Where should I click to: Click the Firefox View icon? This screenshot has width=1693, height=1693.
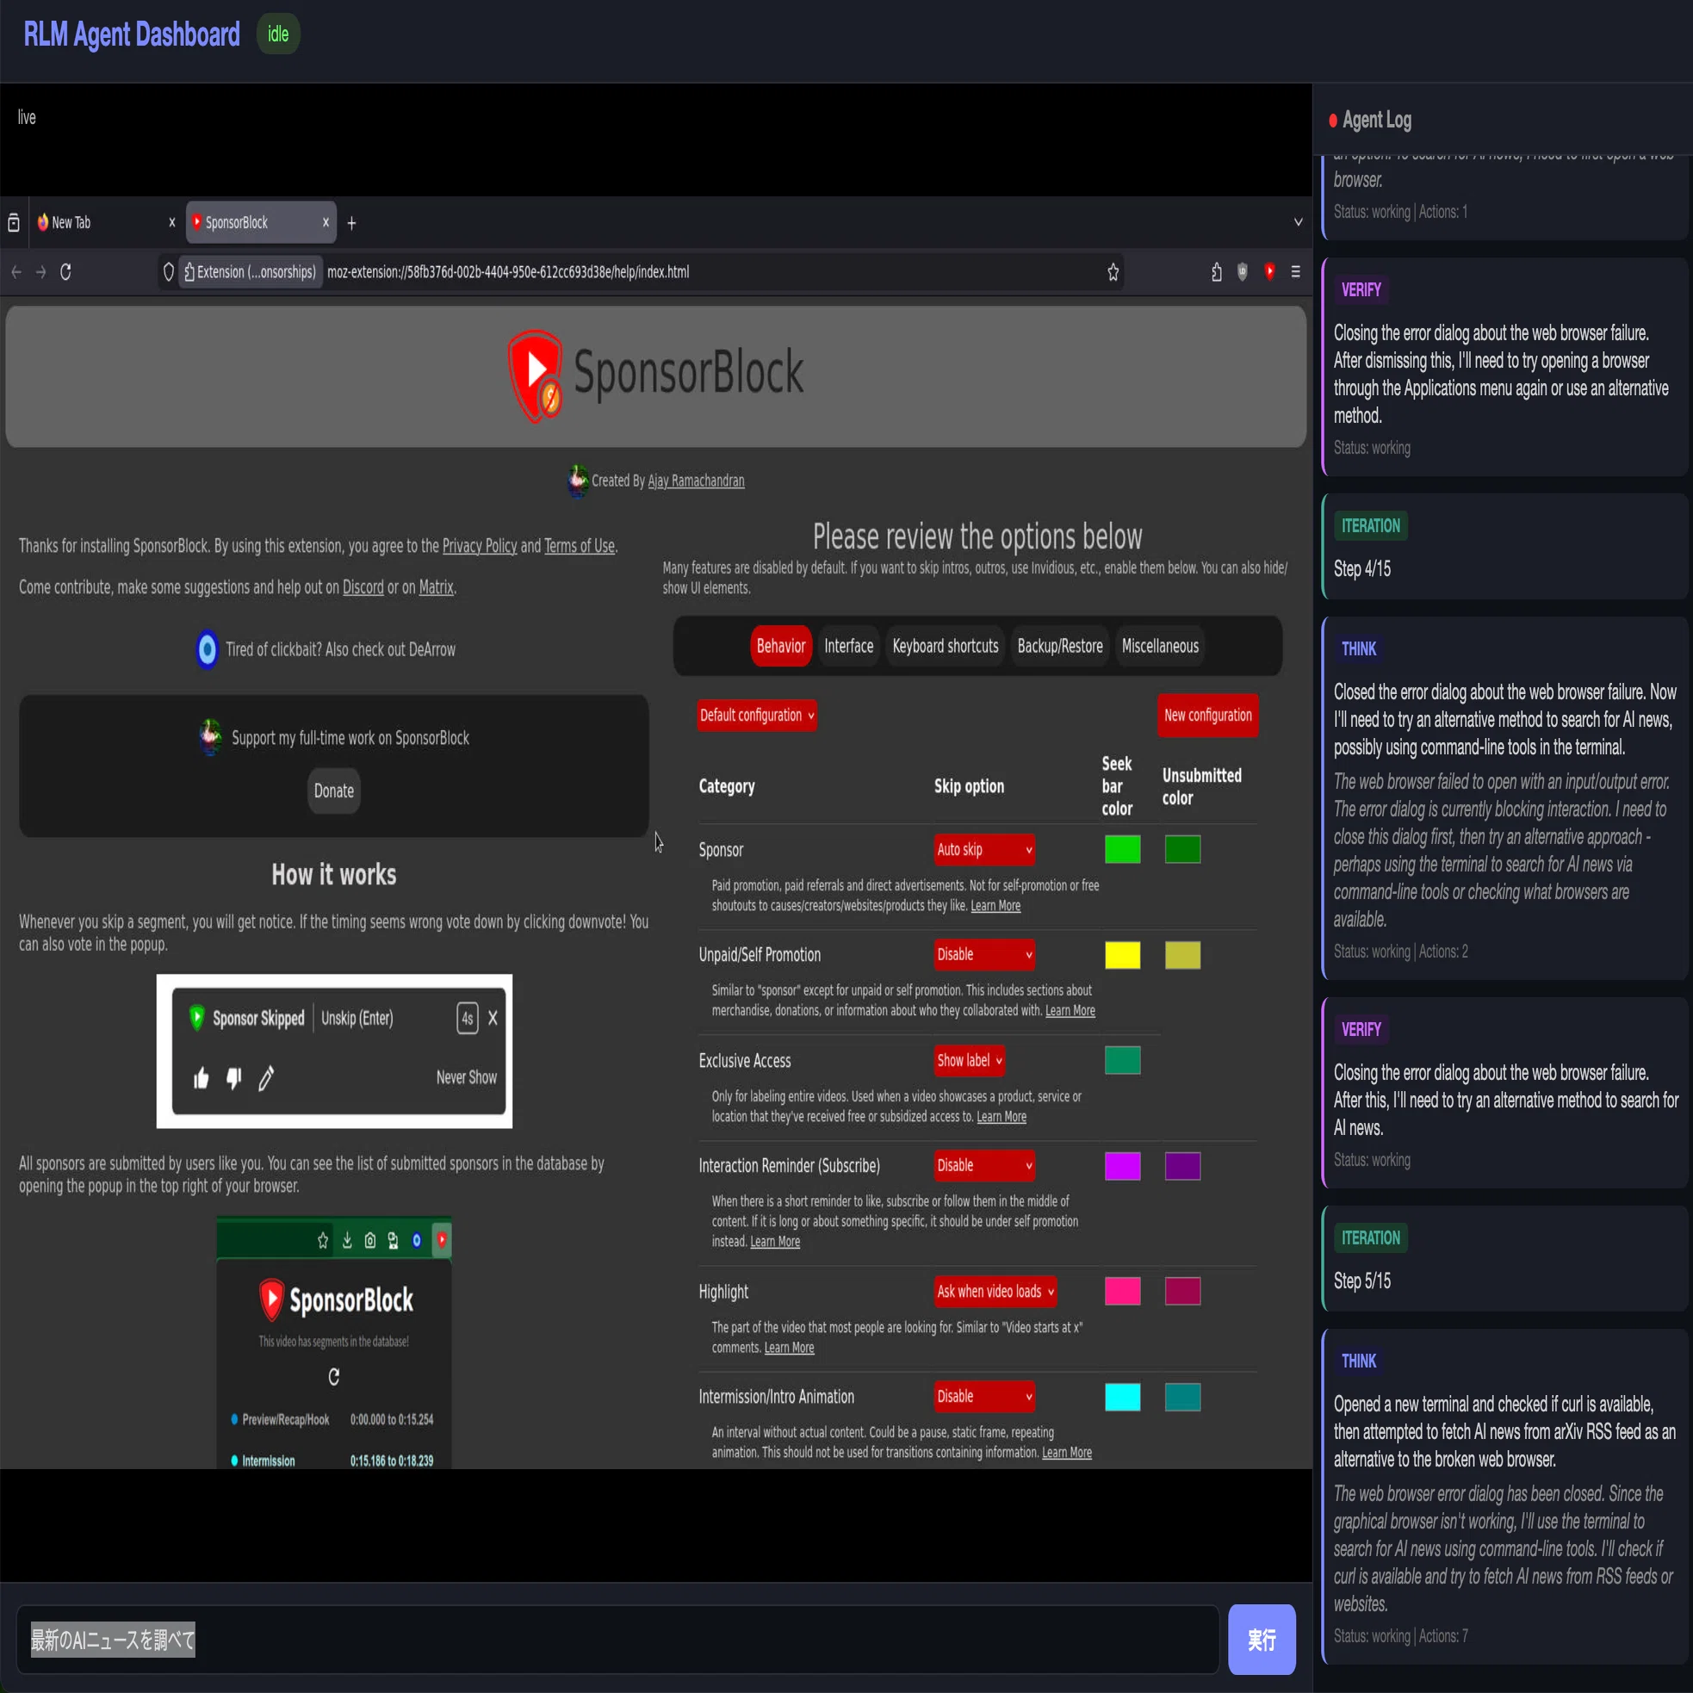(13, 222)
